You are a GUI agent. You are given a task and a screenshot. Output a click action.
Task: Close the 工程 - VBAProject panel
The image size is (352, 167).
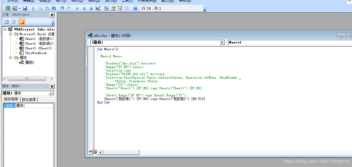52,15
